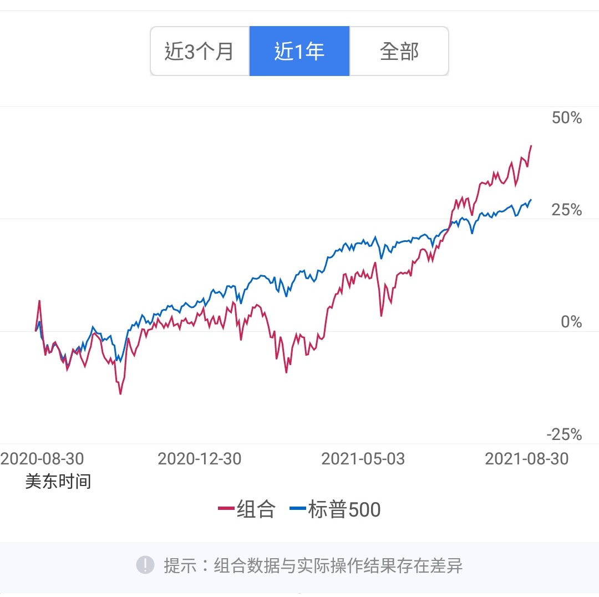Image resolution: width=599 pixels, height=597 pixels.
Task: Show all data with 全部 tab
Action: tap(399, 52)
